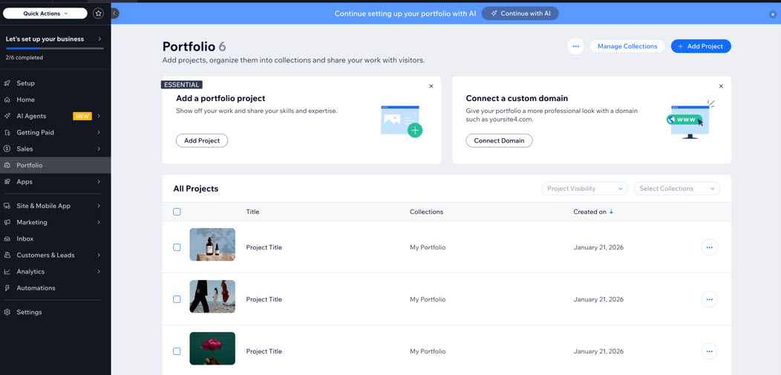Click the Analytics chart icon
The height and width of the screenshot is (375, 781).
click(7, 272)
